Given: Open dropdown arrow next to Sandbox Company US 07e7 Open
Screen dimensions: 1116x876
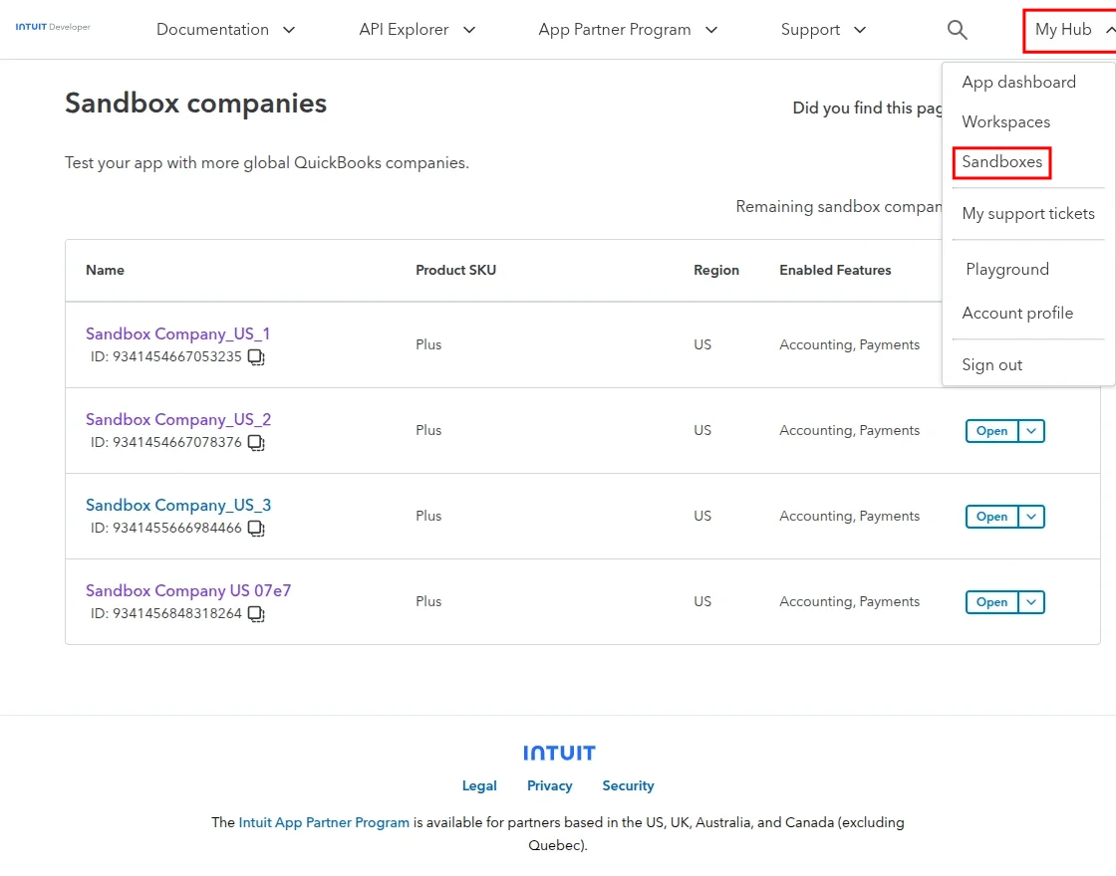Looking at the screenshot, I should (1031, 602).
